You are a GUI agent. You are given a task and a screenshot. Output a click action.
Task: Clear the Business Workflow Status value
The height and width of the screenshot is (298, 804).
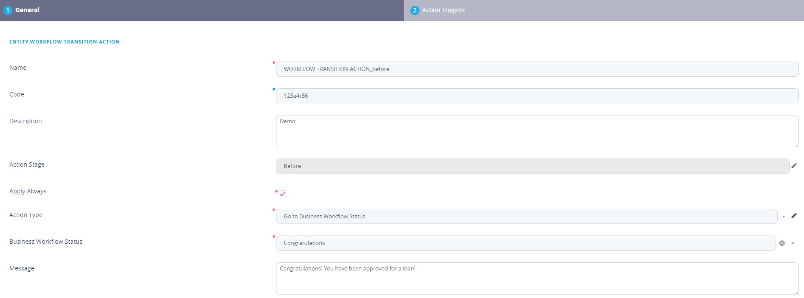[x=782, y=243]
